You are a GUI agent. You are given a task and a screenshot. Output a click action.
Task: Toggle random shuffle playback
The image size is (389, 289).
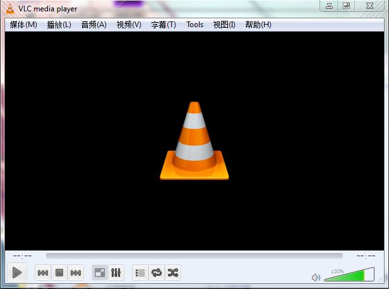(173, 273)
